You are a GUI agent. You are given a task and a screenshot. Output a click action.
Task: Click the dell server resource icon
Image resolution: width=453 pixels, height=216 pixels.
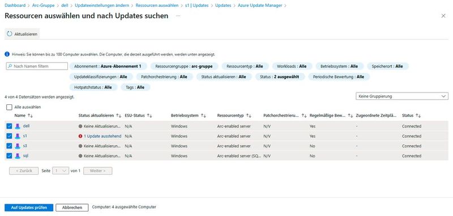18,126
